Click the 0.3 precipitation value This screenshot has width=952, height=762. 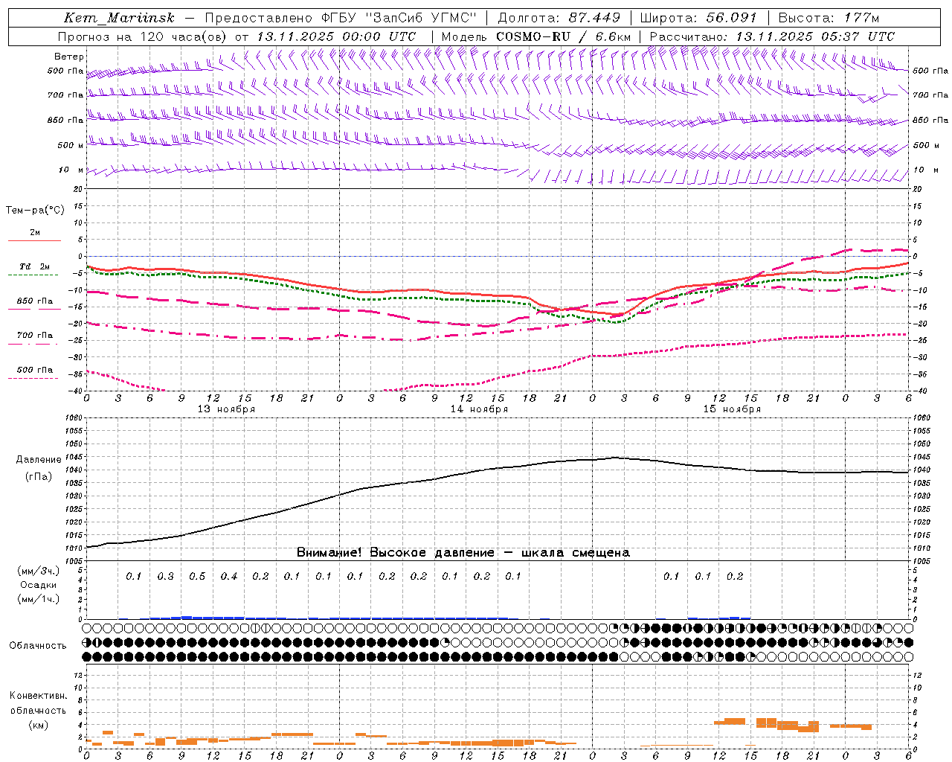165,577
